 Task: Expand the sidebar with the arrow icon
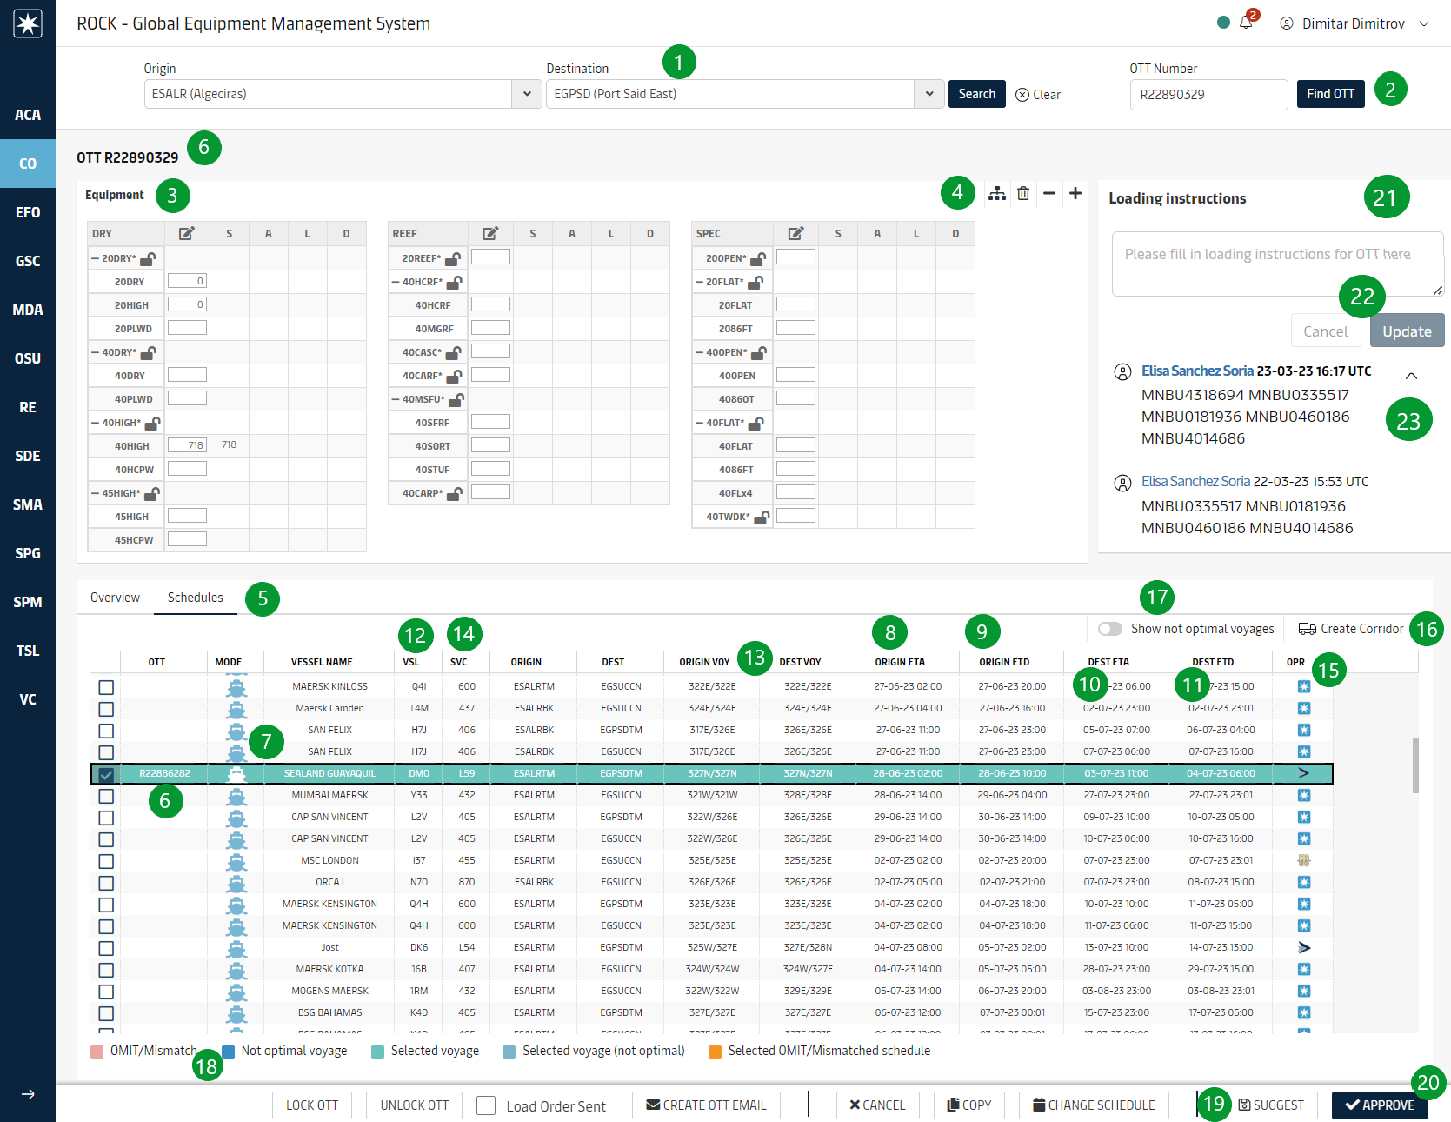[x=28, y=1094]
